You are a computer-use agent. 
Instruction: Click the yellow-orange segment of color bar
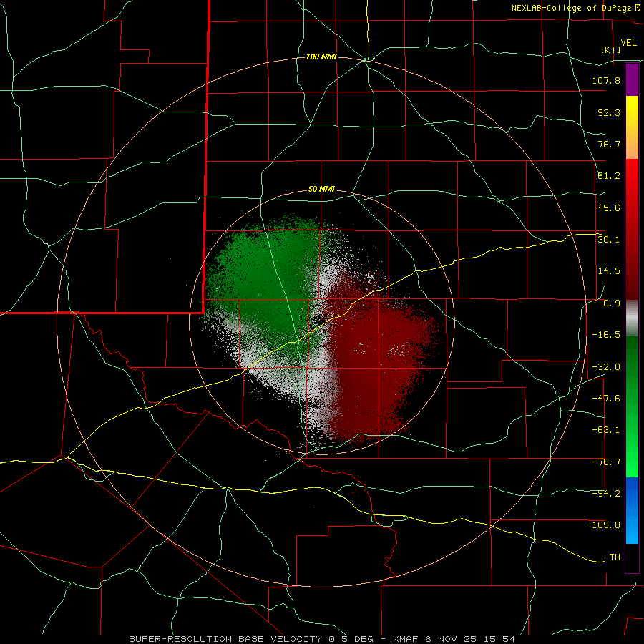click(x=632, y=127)
